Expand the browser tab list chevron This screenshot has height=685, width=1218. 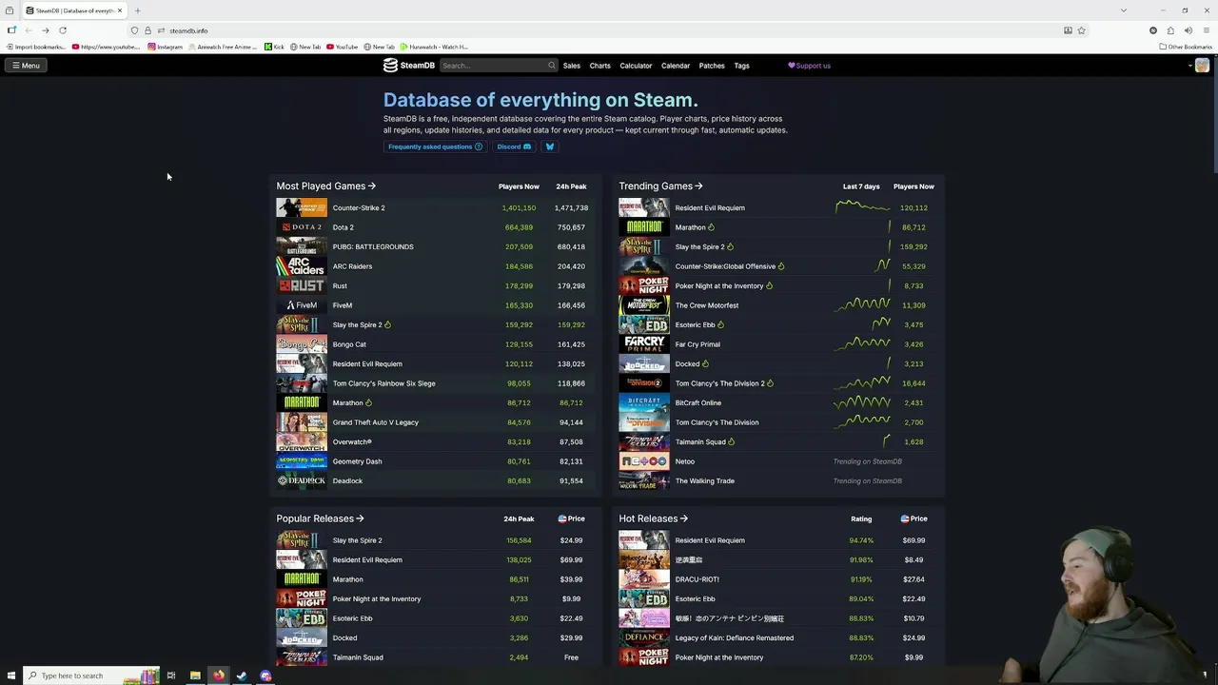[1124, 10]
